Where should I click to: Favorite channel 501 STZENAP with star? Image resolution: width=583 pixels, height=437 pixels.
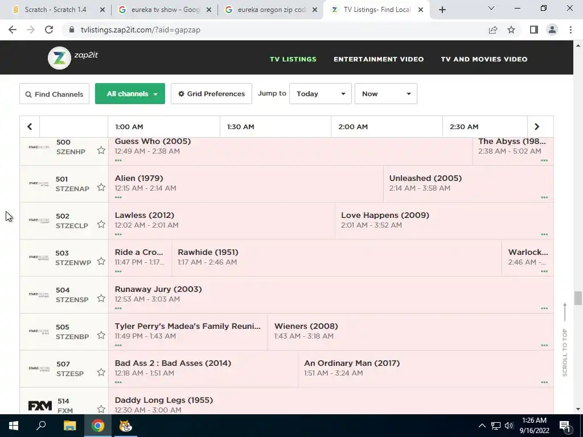101,187
